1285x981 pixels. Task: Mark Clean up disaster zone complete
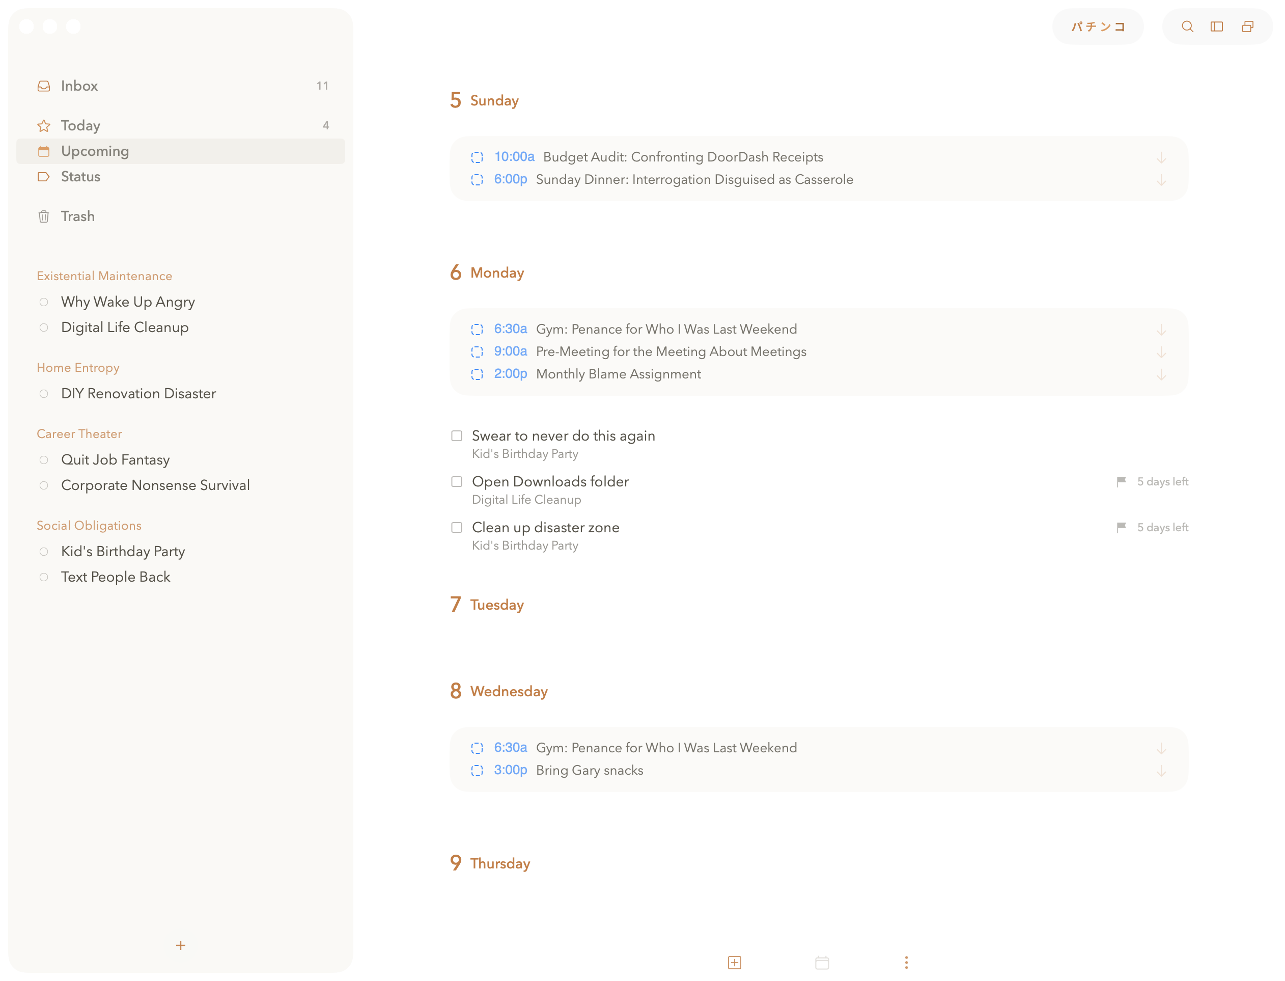click(457, 527)
